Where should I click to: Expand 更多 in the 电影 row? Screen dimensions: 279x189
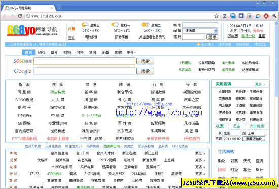[x=200, y=167]
